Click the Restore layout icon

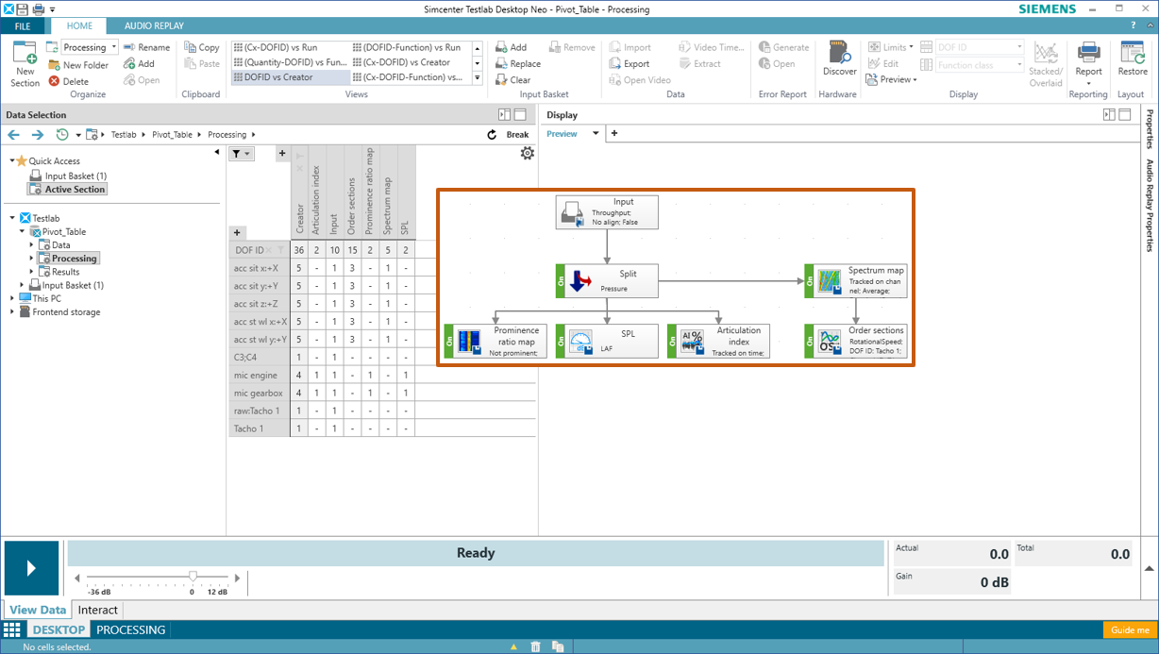click(x=1133, y=54)
